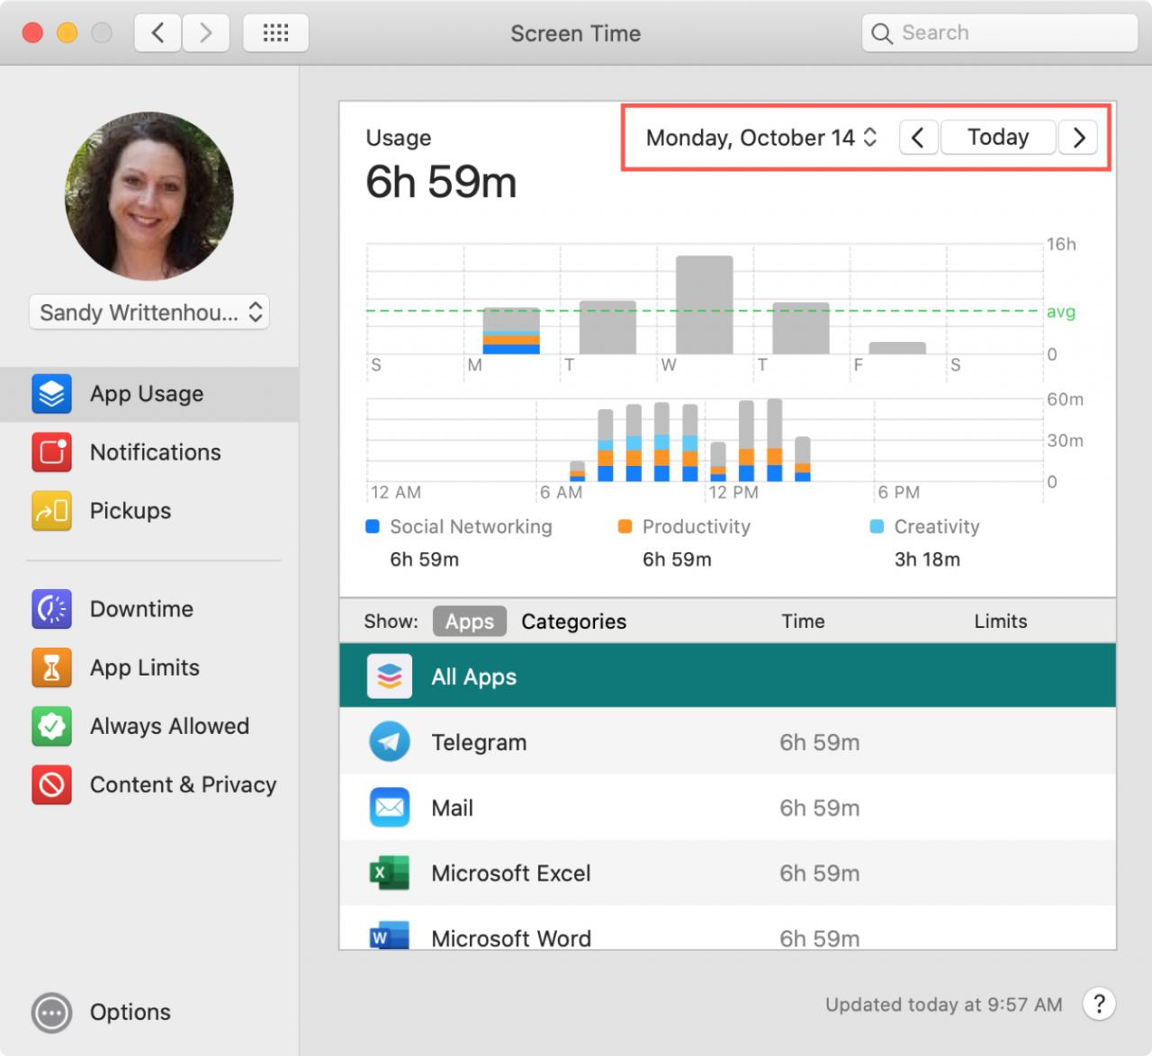Expand the Sandy Writtenhouse user dropdown
Image resolution: width=1152 pixels, height=1056 pixels.
click(x=149, y=312)
